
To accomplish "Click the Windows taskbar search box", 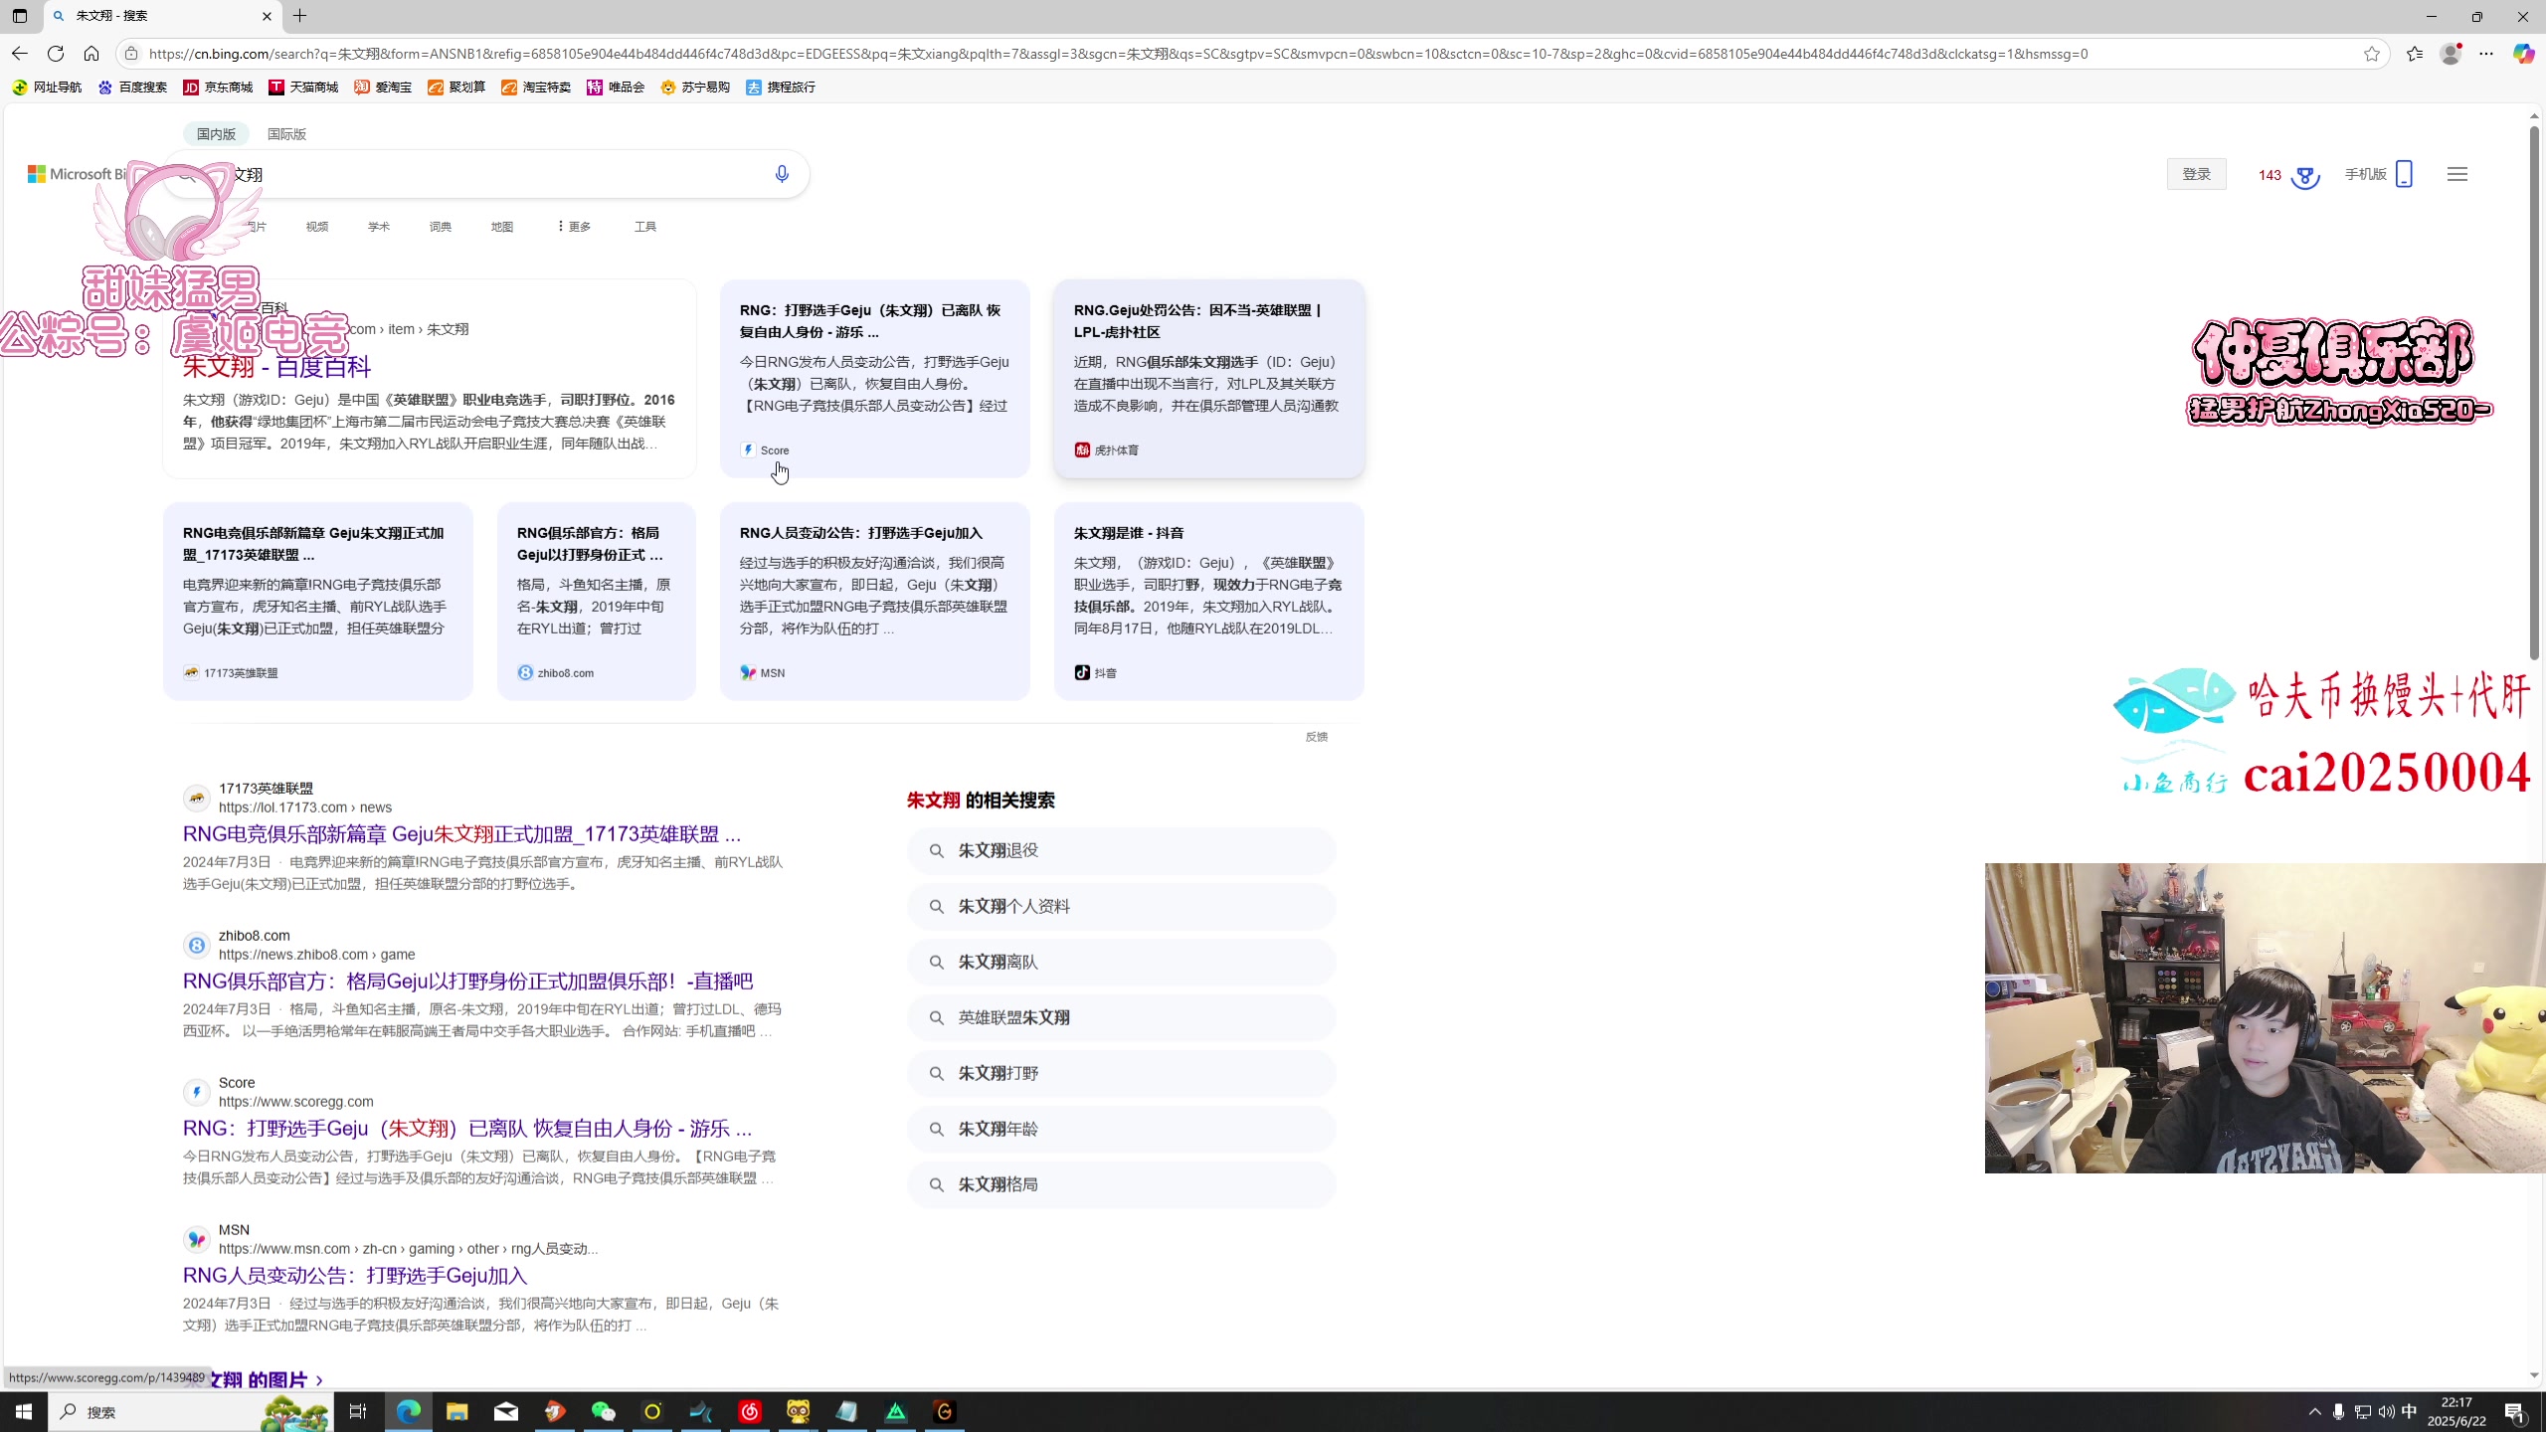I will click(189, 1411).
